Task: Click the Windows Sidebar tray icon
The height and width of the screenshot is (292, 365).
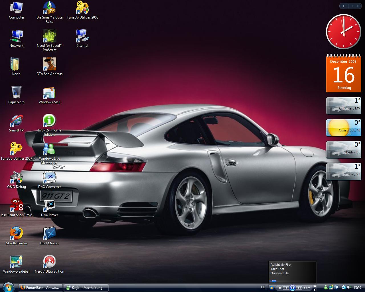Action: 331,287
